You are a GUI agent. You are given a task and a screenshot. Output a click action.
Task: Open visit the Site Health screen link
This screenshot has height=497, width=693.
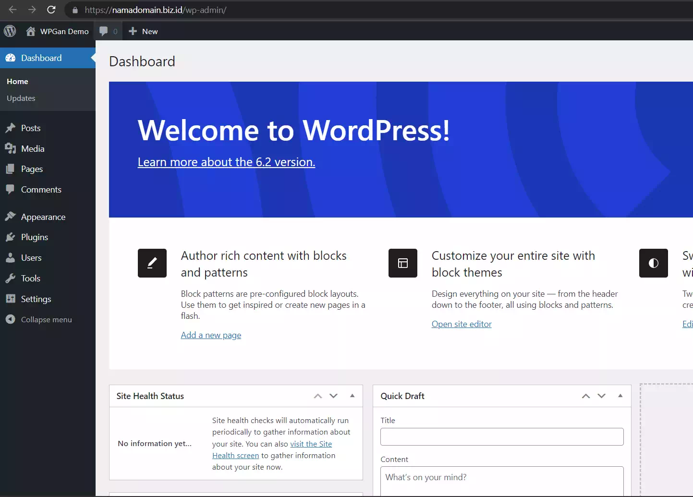pyautogui.click(x=272, y=450)
